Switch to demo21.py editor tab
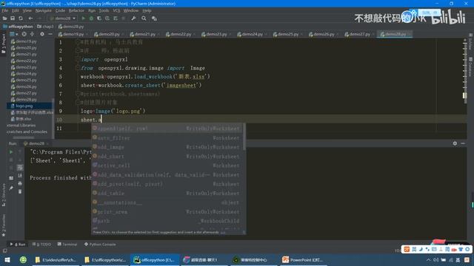 [145, 35]
